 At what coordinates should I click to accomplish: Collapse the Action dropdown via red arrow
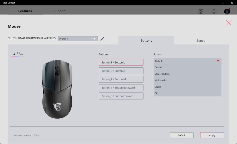click(218, 61)
